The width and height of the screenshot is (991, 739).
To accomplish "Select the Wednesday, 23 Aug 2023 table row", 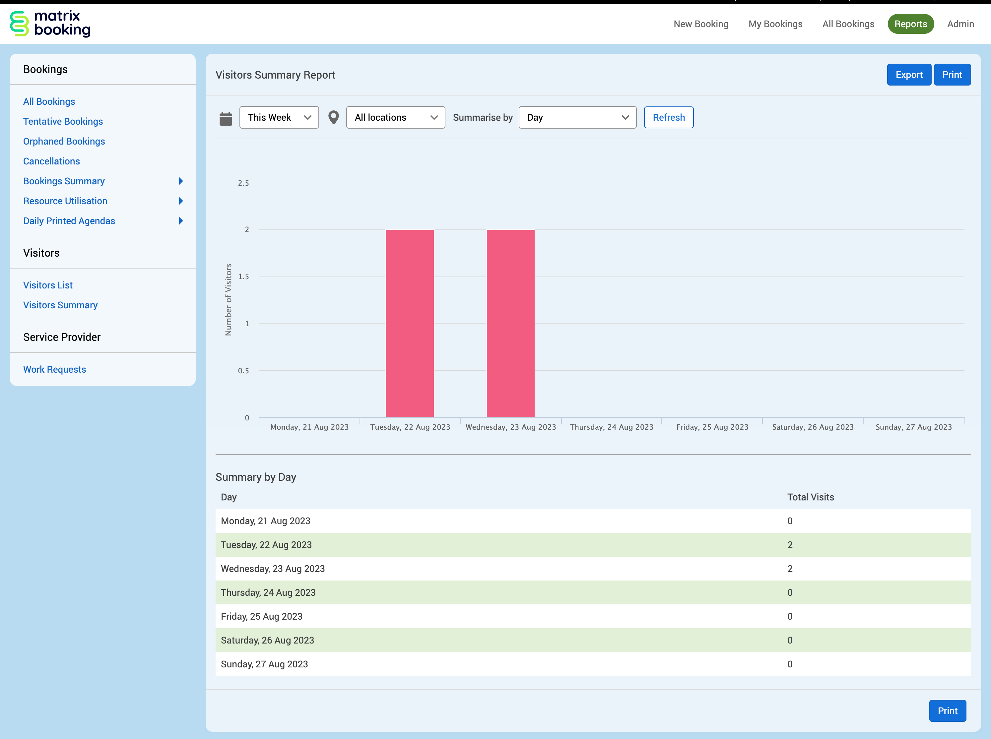I will pyautogui.click(x=593, y=569).
